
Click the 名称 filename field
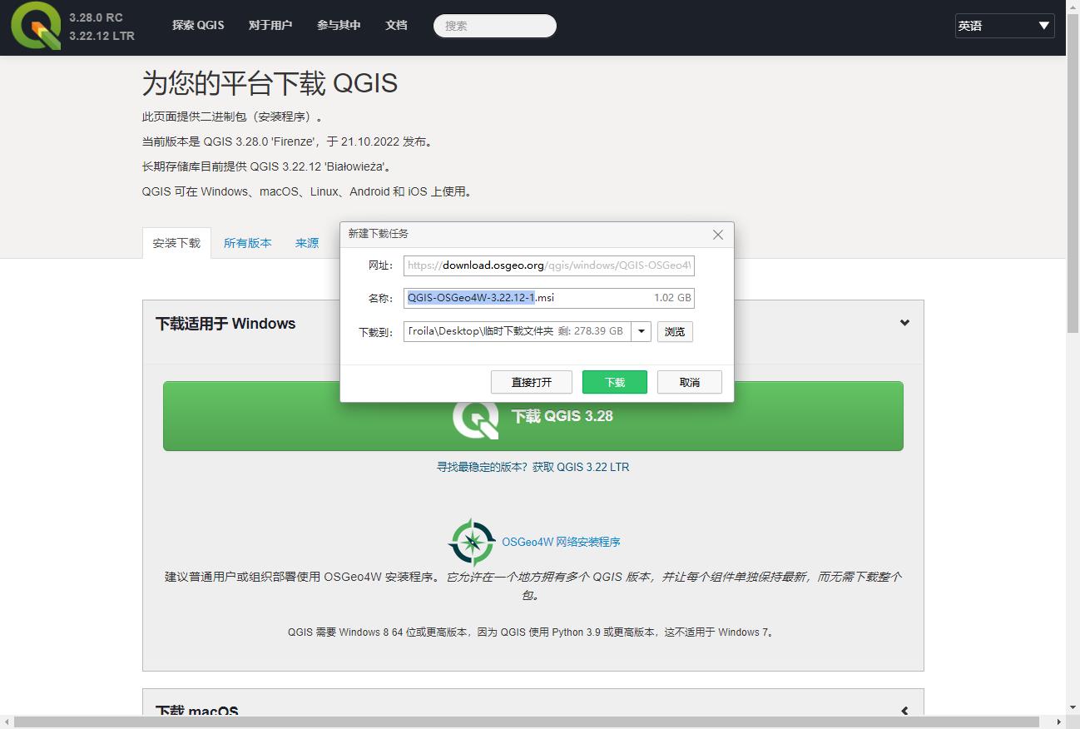549,298
